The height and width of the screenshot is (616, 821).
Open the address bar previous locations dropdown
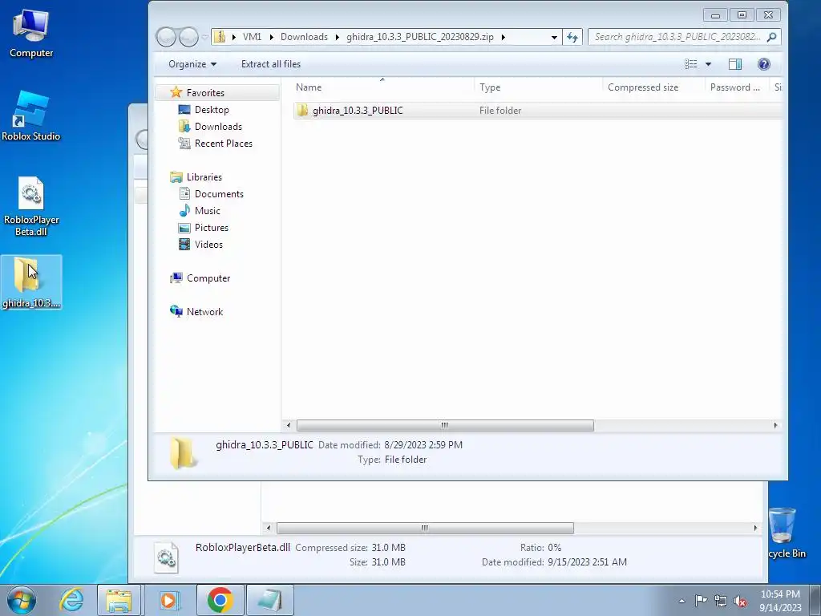pyautogui.click(x=554, y=37)
